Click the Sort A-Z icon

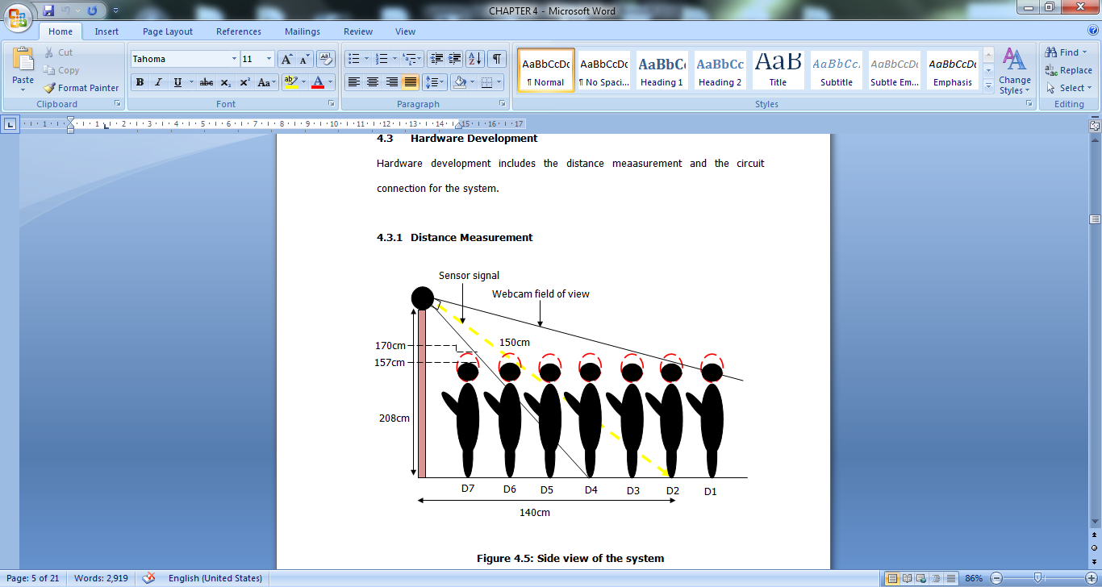coord(474,59)
